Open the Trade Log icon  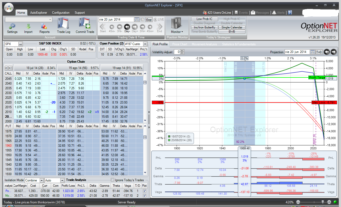coord(63,24)
